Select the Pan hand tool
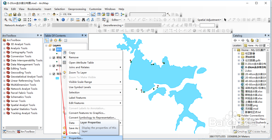The height and width of the screenshot is (140, 272). 15,20
